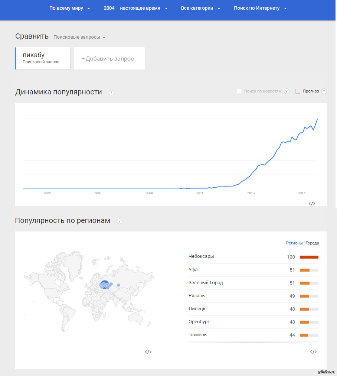Click the Добавить запрос box
This screenshot has height=376, width=337.
(109, 58)
